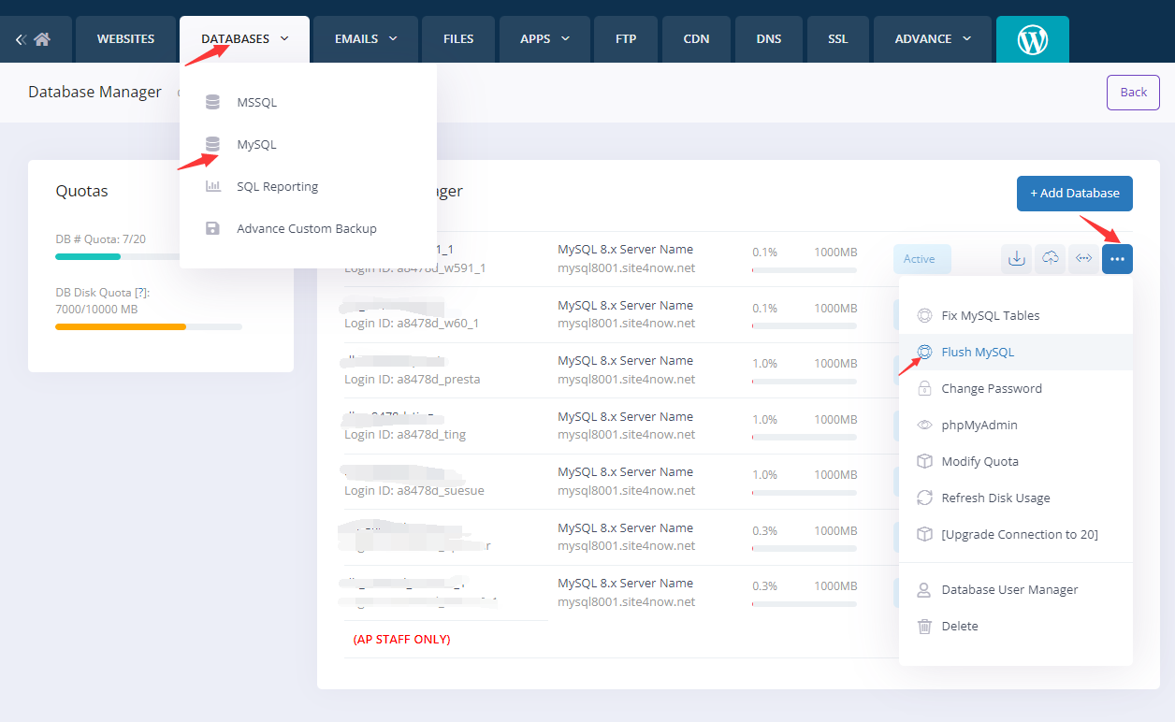
Task: Click the connection string icon button
Action: pyautogui.click(x=1084, y=259)
